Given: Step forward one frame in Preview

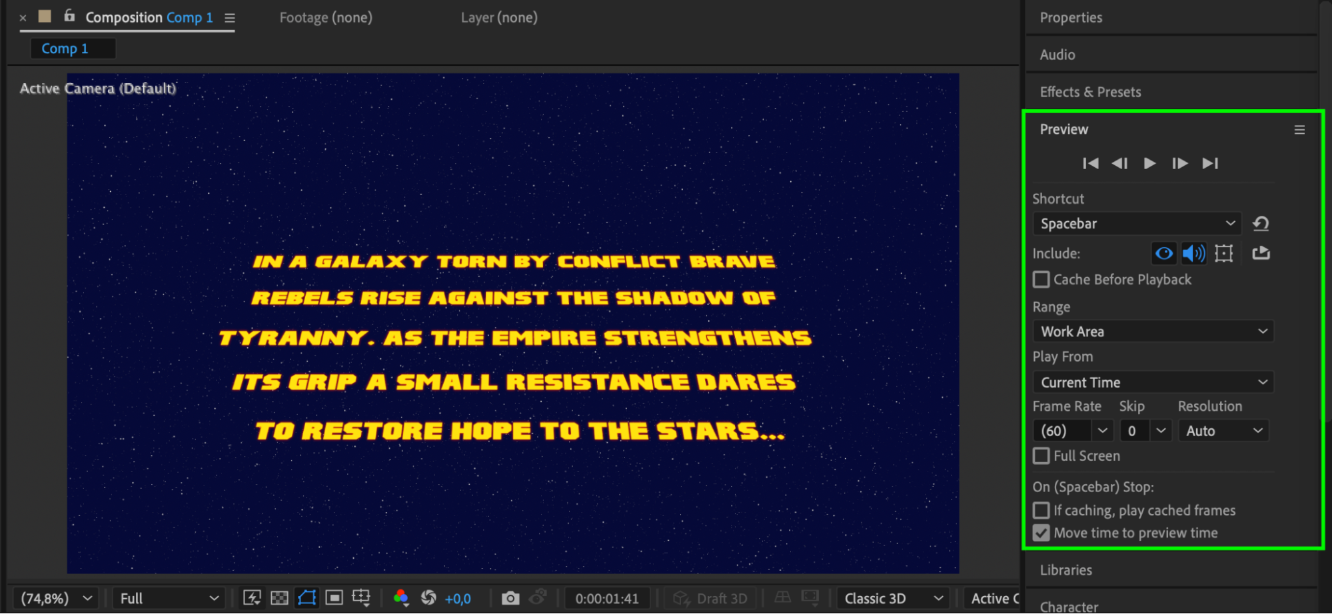Looking at the screenshot, I should point(1179,163).
